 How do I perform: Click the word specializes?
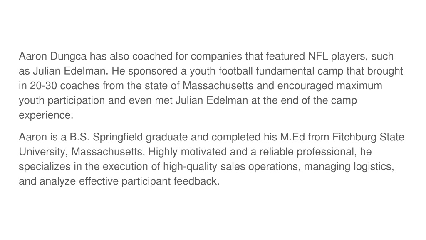click(45, 166)
